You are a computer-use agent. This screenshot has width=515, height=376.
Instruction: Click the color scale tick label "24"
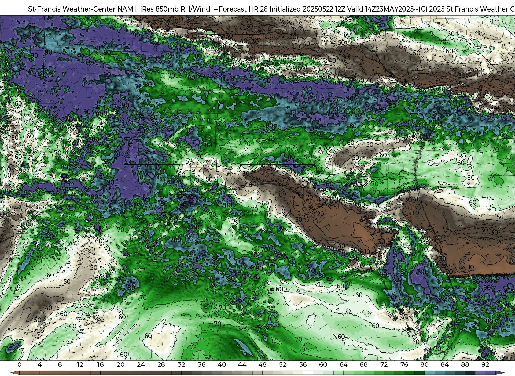pyautogui.click(x=141, y=365)
